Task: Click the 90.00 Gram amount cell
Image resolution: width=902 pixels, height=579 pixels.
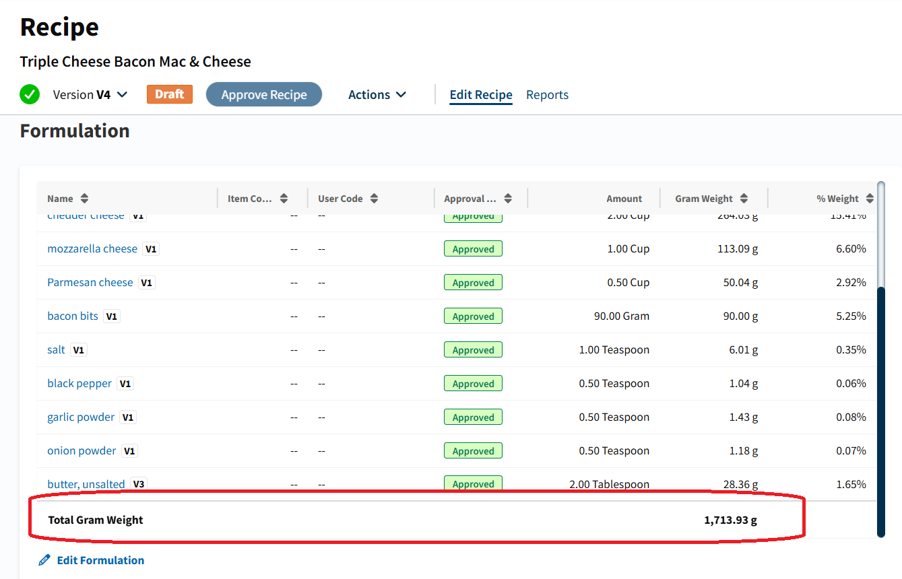Action: point(622,316)
